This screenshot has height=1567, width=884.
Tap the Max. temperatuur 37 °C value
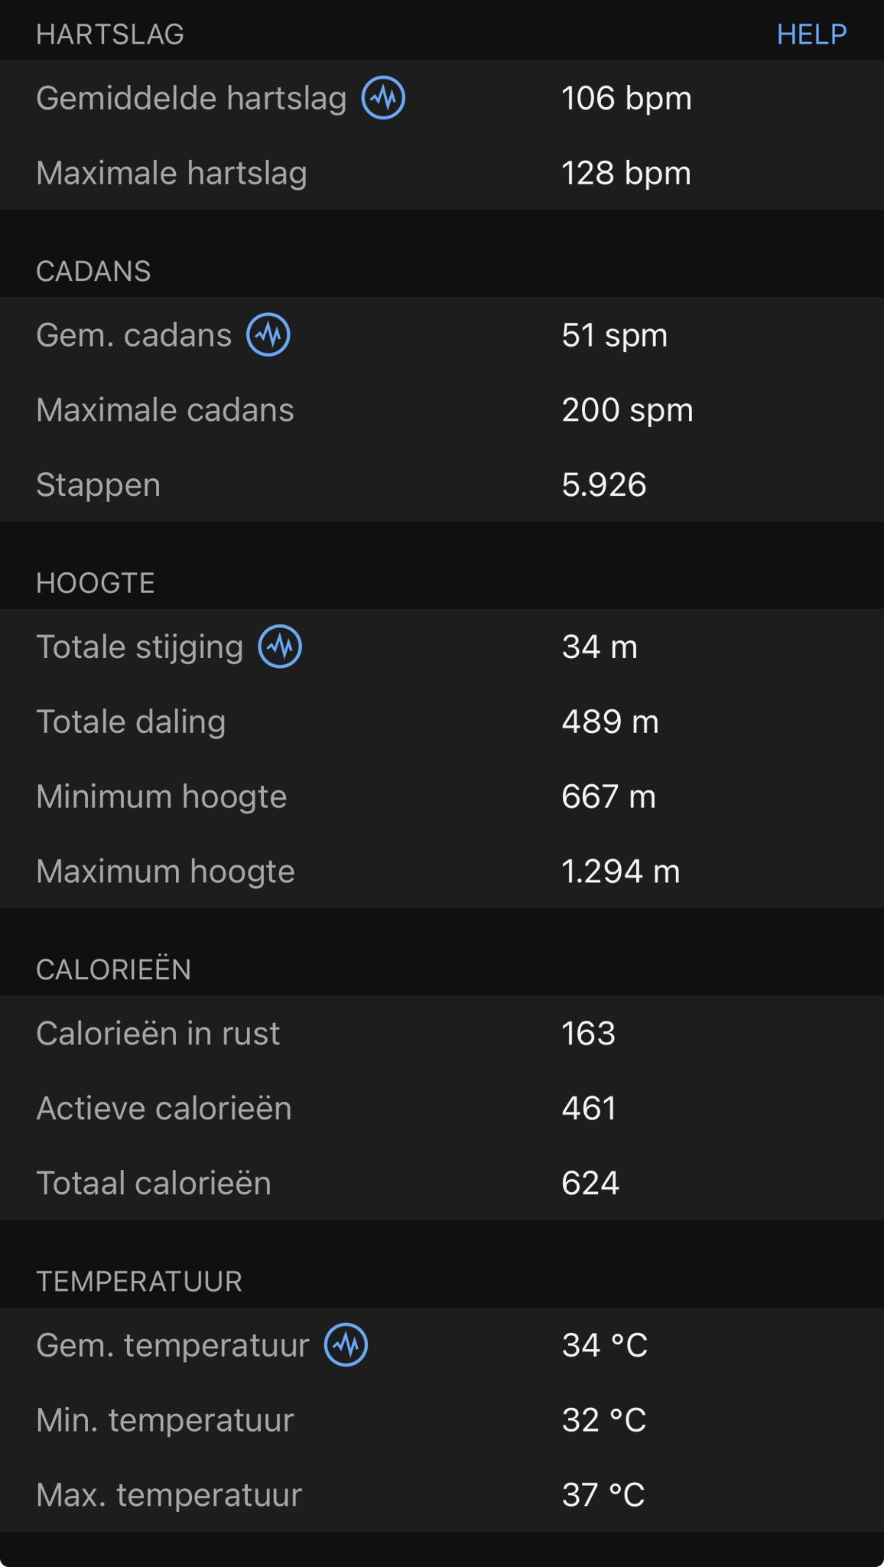click(x=603, y=1495)
